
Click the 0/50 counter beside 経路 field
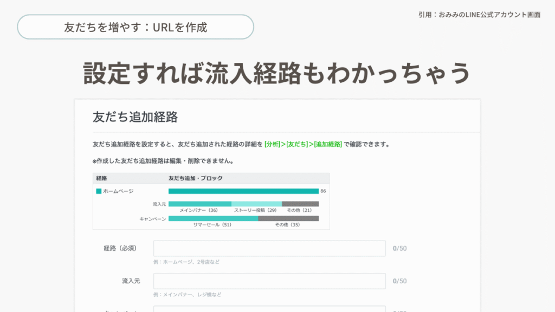tap(399, 249)
